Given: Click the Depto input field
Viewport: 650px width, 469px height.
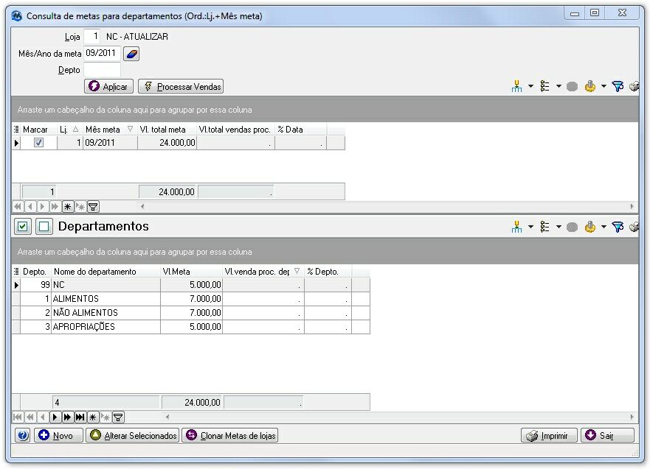Looking at the screenshot, I should pos(102,70).
